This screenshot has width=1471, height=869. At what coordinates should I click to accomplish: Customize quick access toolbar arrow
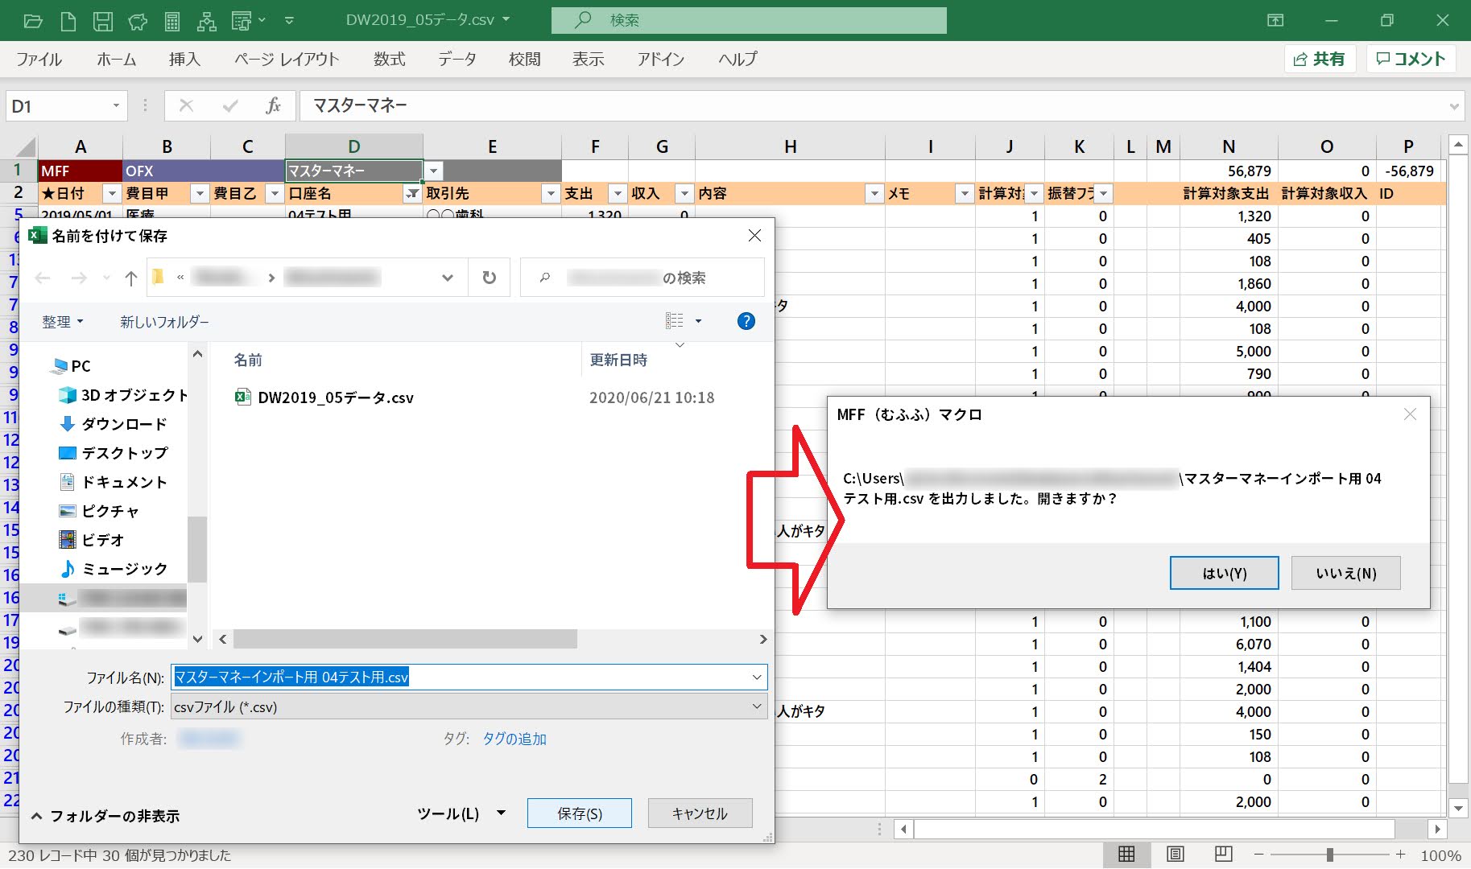tap(289, 21)
